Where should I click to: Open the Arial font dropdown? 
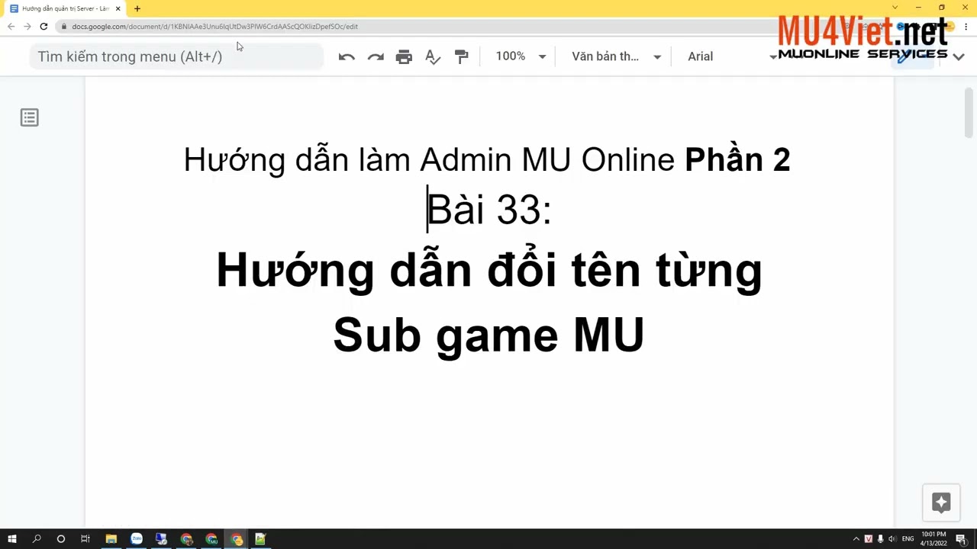pos(731,56)
